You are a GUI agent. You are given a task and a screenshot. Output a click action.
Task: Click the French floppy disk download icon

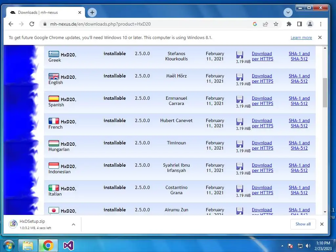click(x=240, y=122)
